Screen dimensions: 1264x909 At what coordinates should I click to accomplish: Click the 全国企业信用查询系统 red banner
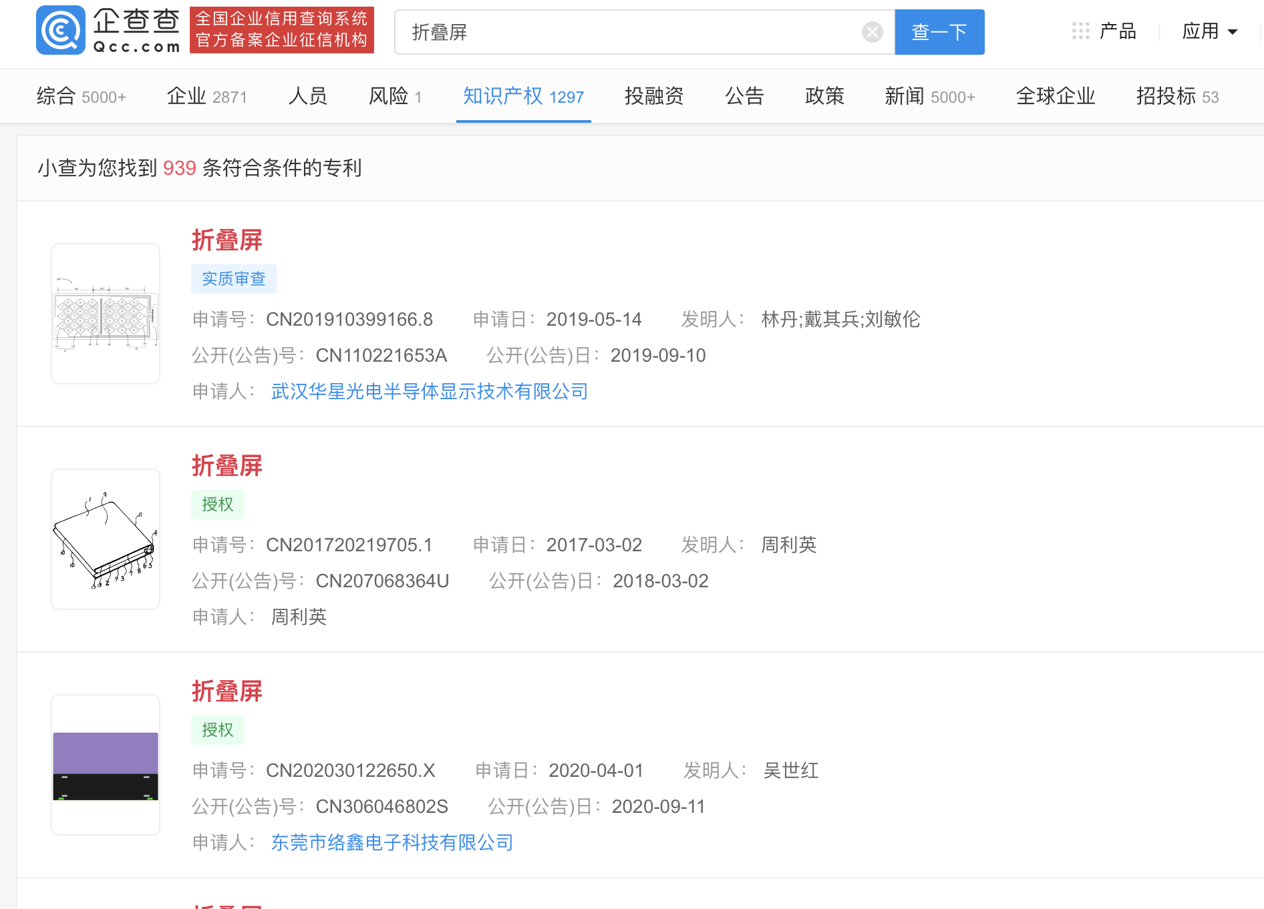[282, 30]
